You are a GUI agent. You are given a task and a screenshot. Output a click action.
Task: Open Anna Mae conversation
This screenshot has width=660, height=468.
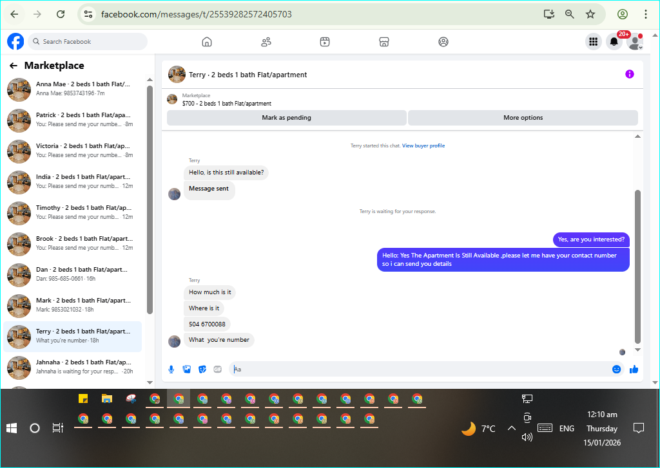point(72,89)
